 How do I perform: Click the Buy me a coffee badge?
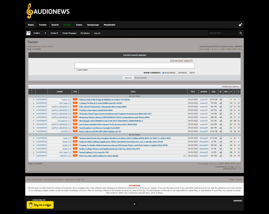(x=40, y=205)
